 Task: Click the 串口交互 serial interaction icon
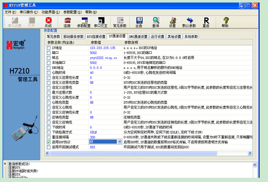(x=101, y=21)
